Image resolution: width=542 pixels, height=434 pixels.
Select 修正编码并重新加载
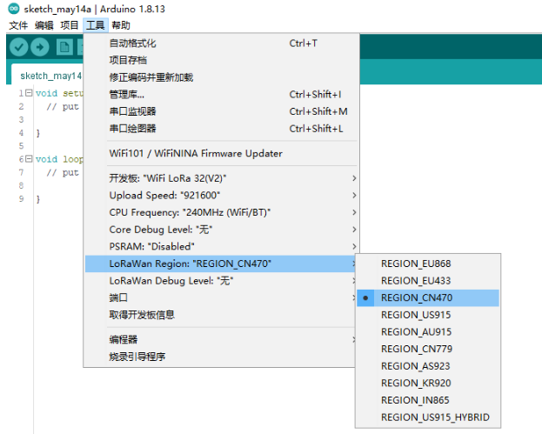click(x=222, y=77)
